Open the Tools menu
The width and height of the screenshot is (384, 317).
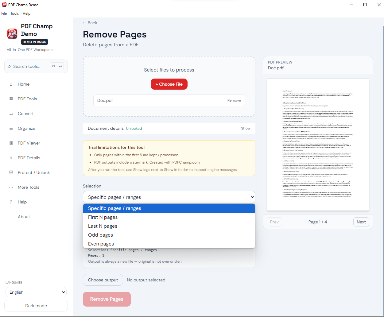tap(15, 14)
